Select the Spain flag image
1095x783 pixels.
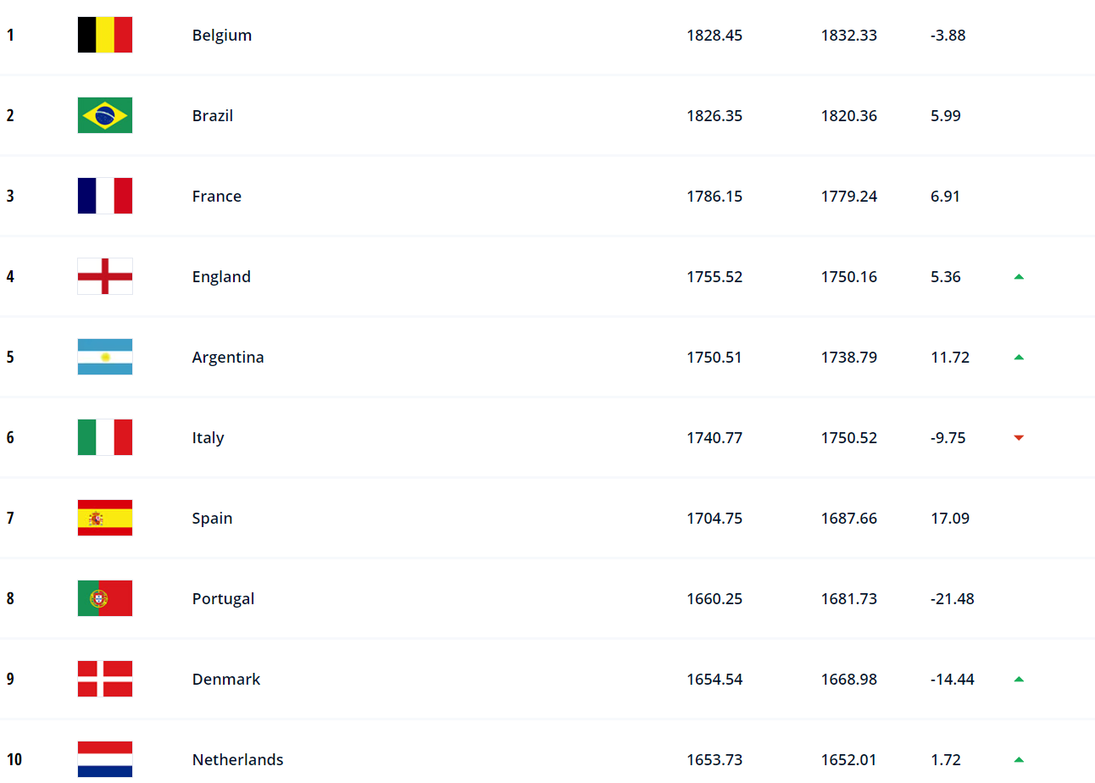(x=105, y=518)
